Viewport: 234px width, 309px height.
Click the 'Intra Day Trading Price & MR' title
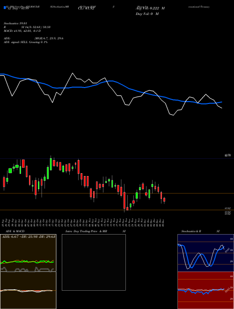(x=86, y=231)
